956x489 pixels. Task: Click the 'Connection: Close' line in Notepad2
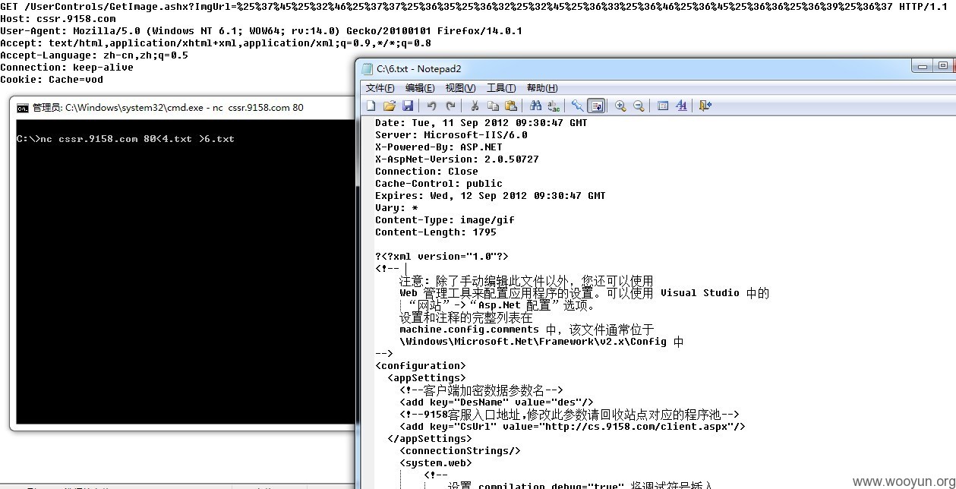click(427, 172)
